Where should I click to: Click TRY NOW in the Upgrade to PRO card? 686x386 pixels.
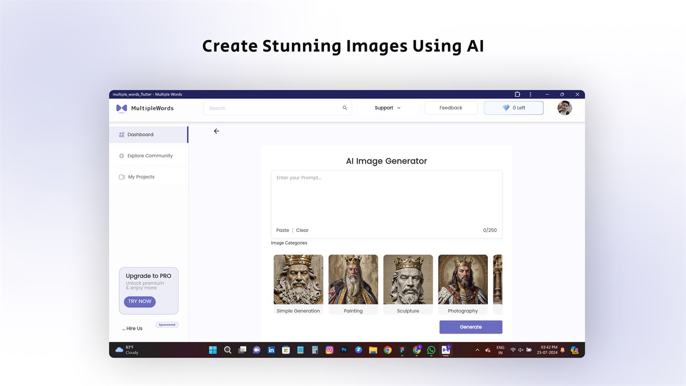click(x=140, y=301)
